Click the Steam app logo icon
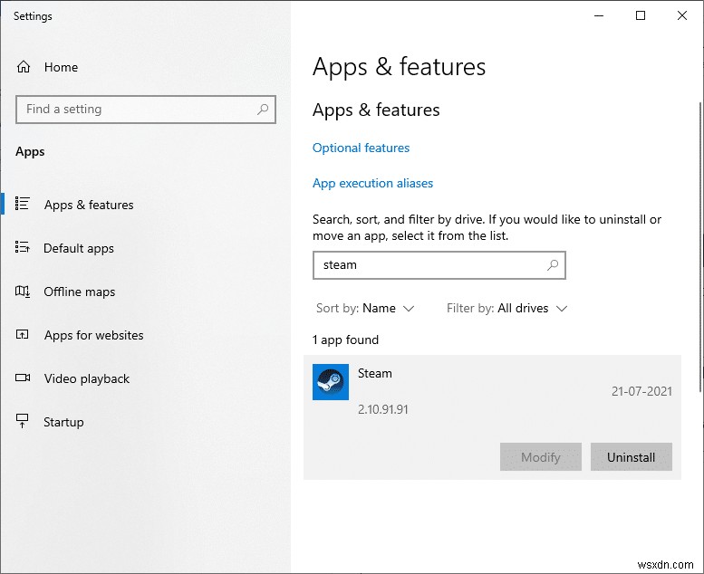This screenshot has width=704, height=574. (330, 382)
